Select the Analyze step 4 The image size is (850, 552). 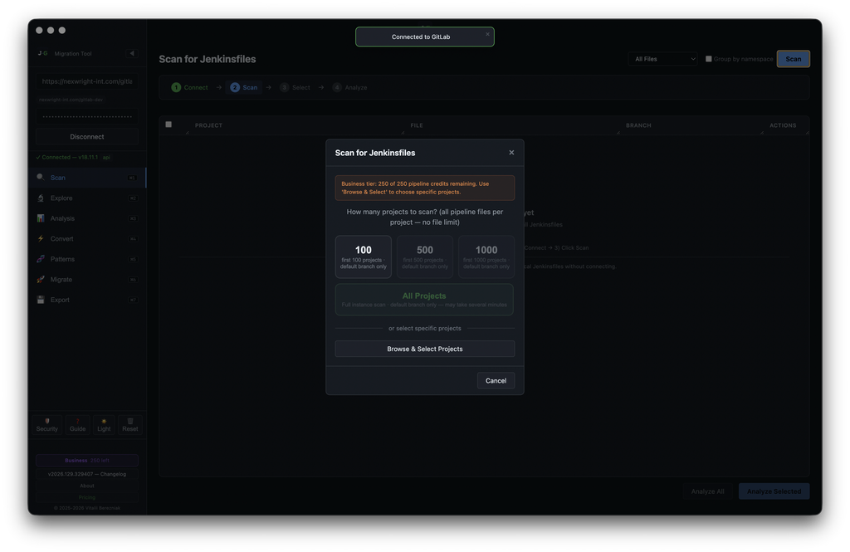(x=350, y=87)
